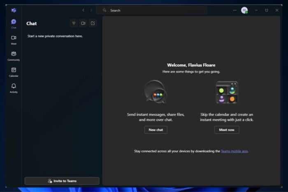Compose a new chat with pencil icon

click(93, 23)
